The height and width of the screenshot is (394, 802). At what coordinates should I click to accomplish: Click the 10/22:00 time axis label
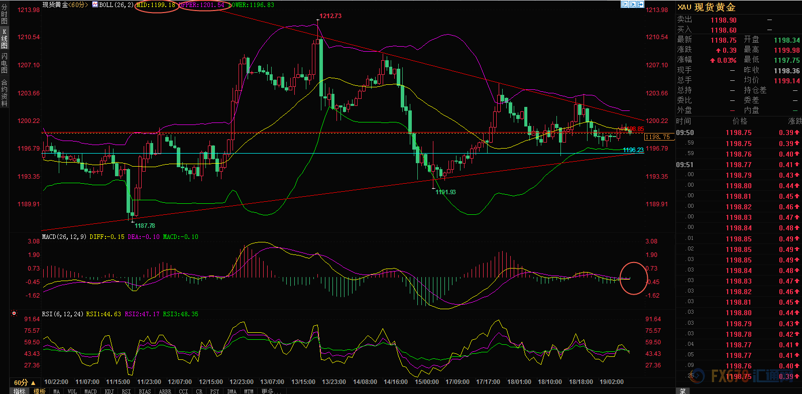click(56, 382)
